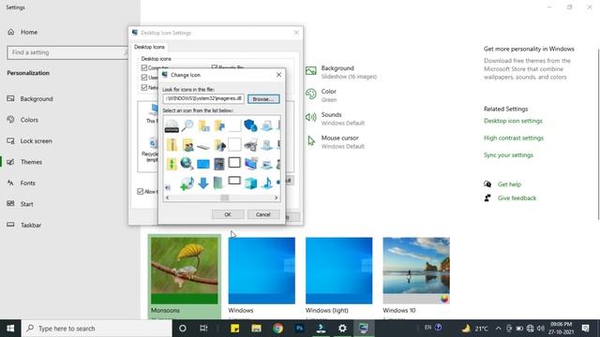Click the icon list horizontal scrollbar thumb
Image resolution: width=600 pixels, height=337 pixels.
225,198
